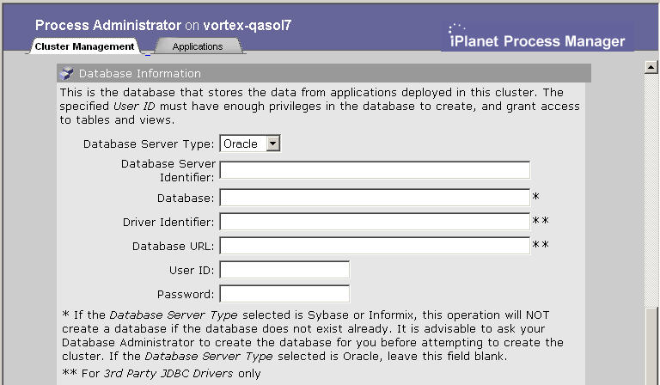Screen dimensions: 660x385
Task: Focus the User ID field
Action: (x=284, y=270)
